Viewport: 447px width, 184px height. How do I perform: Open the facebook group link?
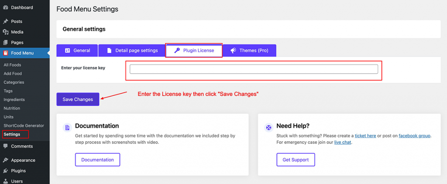point(415,136)
